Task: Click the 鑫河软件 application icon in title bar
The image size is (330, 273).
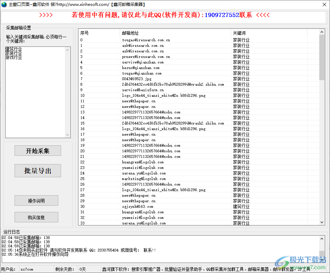Action: 4,4
